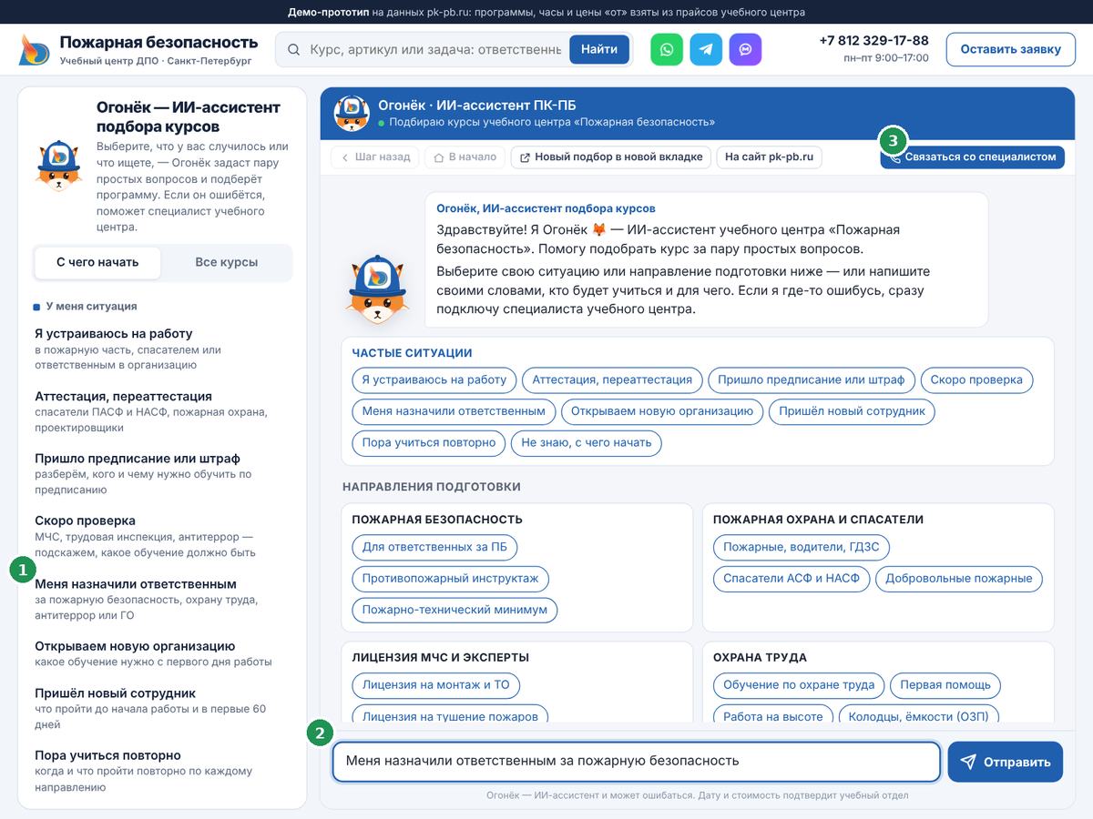Select Обучение по охране труда chip

click(x=799, y=685)
